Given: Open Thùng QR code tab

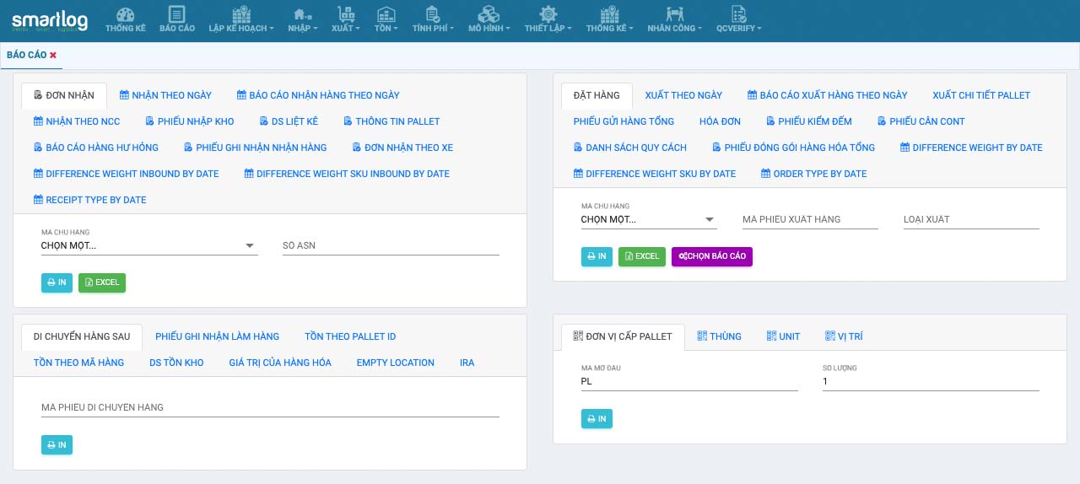Looking at the screenshot, I should click(x=720, y=336).
